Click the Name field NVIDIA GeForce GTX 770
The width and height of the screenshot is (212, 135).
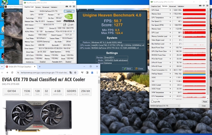click(49, 11)
